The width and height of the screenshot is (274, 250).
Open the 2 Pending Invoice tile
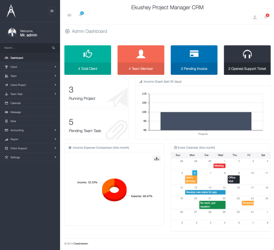pos(194,60)
